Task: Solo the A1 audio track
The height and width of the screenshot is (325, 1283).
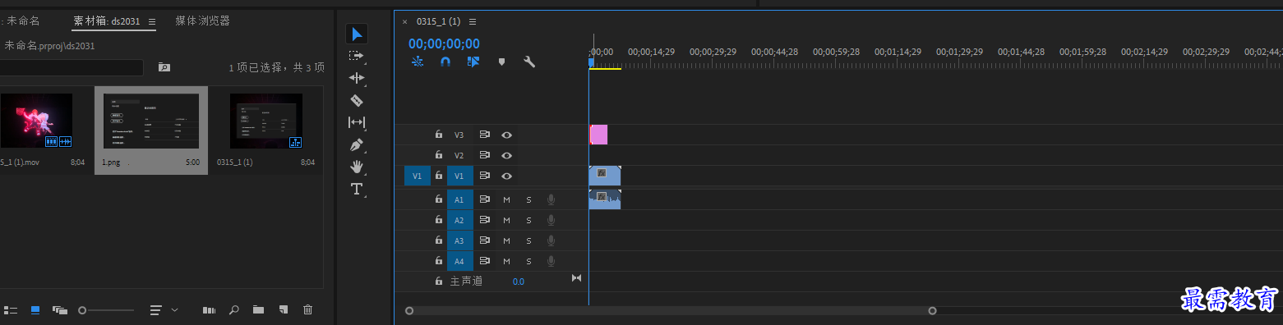Action: pos(528,199)
